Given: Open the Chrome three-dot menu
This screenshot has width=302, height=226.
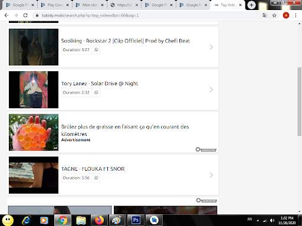Looking at the screenshot, I should tap(296, 15).
